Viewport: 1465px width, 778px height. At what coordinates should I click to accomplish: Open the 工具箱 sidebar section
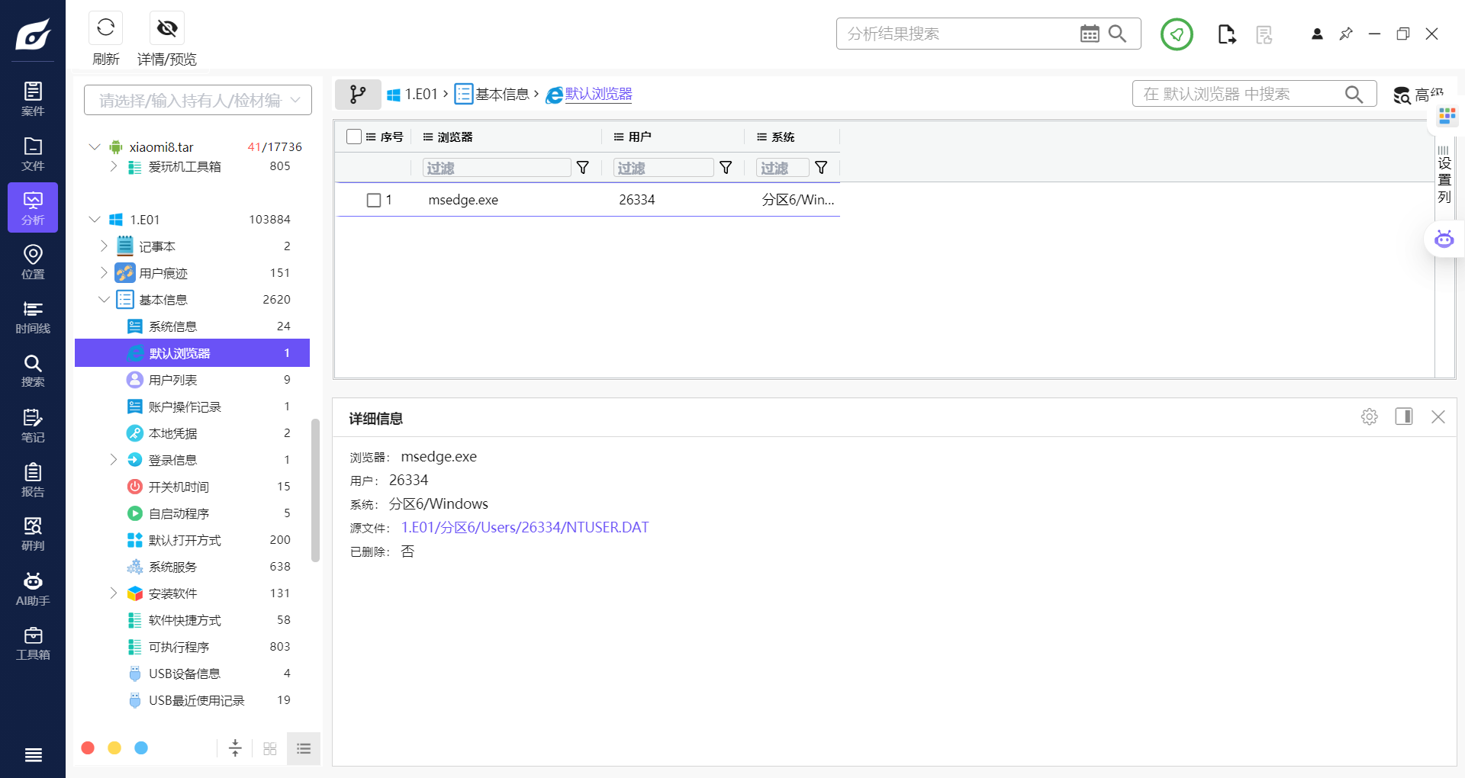tap(33, 643)
